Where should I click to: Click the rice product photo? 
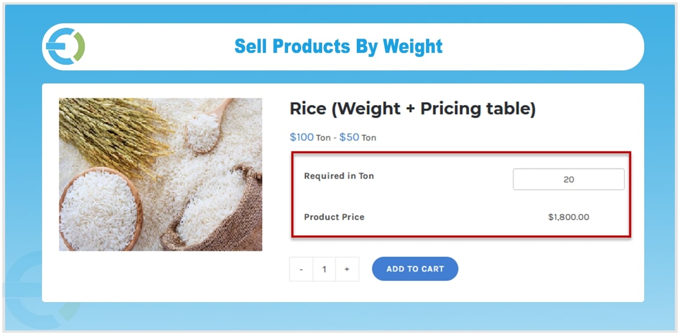click(161, 174)
